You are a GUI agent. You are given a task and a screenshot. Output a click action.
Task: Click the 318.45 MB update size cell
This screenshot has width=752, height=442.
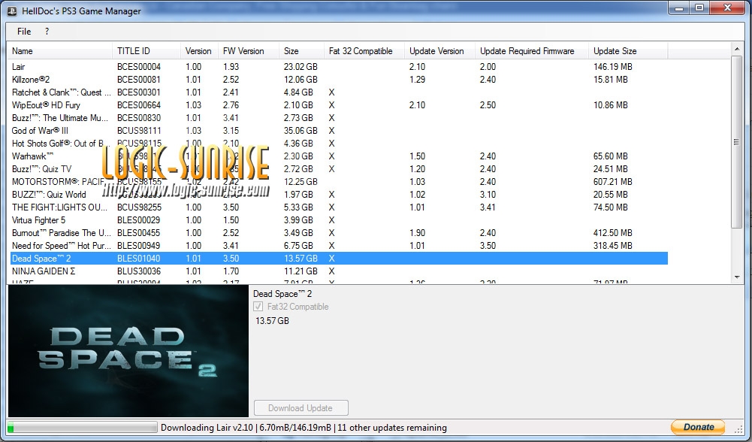click(613, 246)
